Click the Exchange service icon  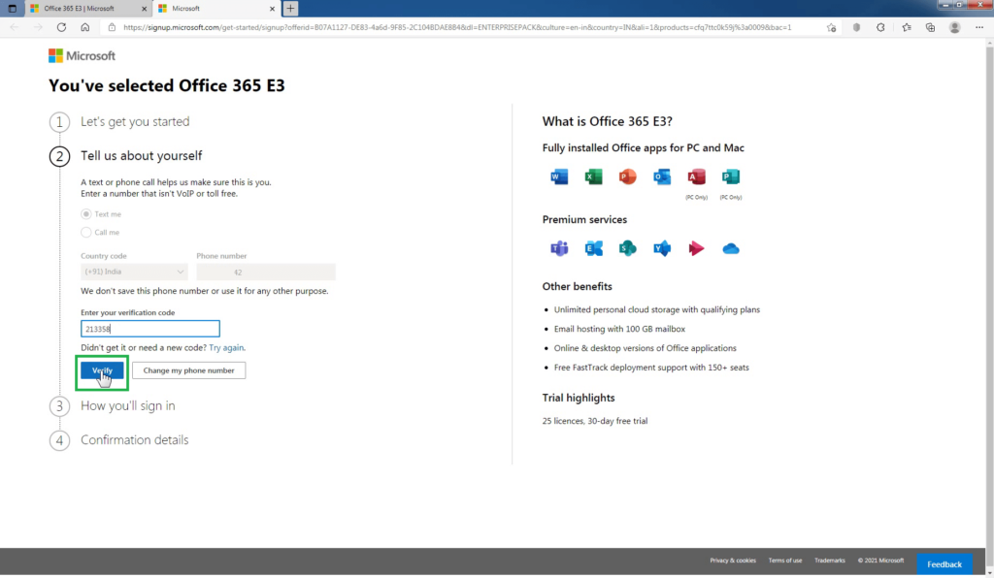593,248
